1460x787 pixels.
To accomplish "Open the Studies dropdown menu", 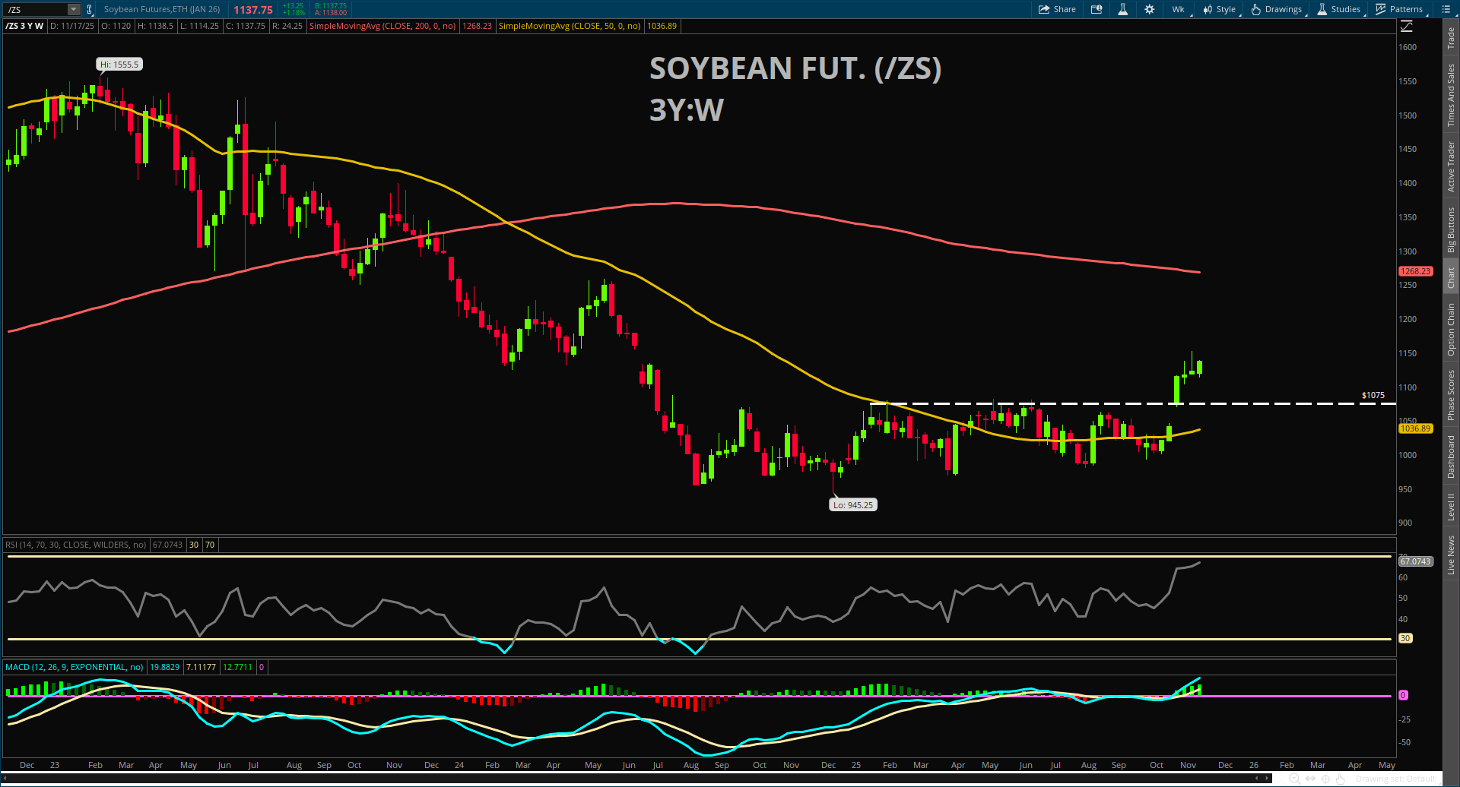I will click(1340, 9).
